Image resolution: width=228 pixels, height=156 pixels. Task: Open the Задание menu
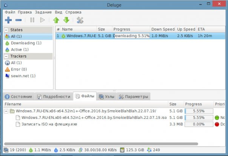click(x=43, y=12)
